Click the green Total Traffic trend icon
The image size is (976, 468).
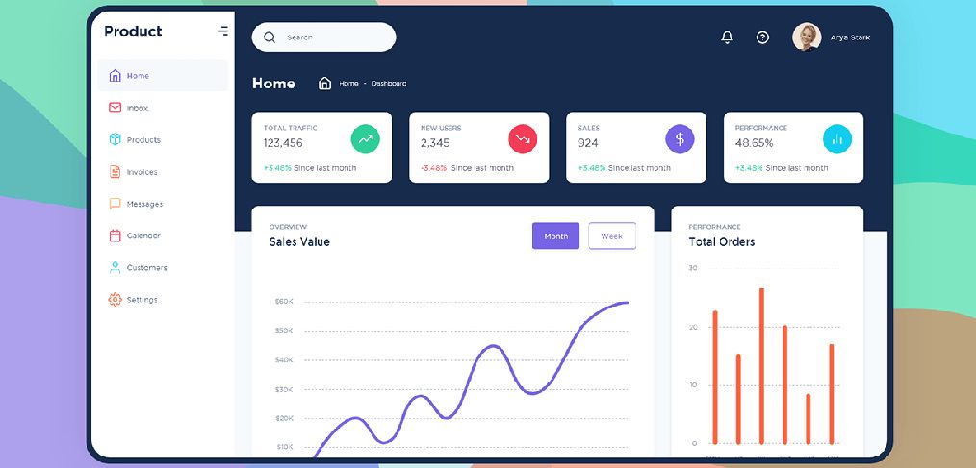click(365, 138)
